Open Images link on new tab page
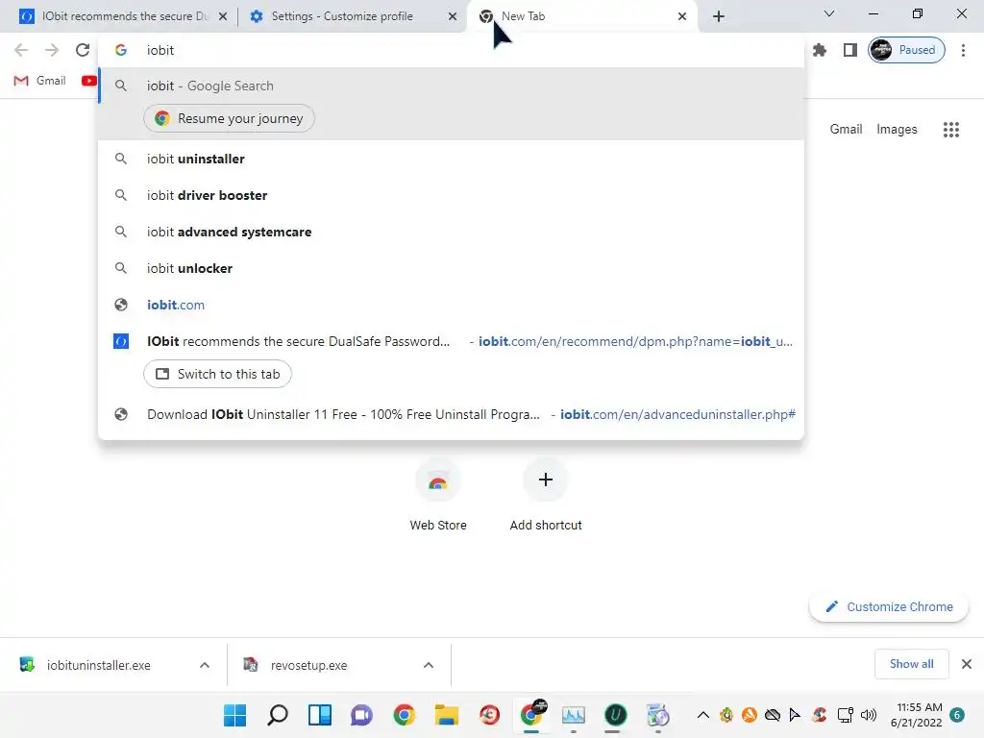984x738 pixels. pyautogui.click(x=897, y=130)
